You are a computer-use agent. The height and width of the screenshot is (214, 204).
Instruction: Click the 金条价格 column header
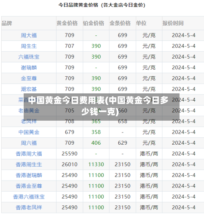120,23
